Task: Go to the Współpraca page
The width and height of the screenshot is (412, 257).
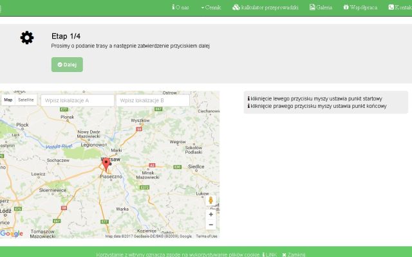Action: [360, 7]
